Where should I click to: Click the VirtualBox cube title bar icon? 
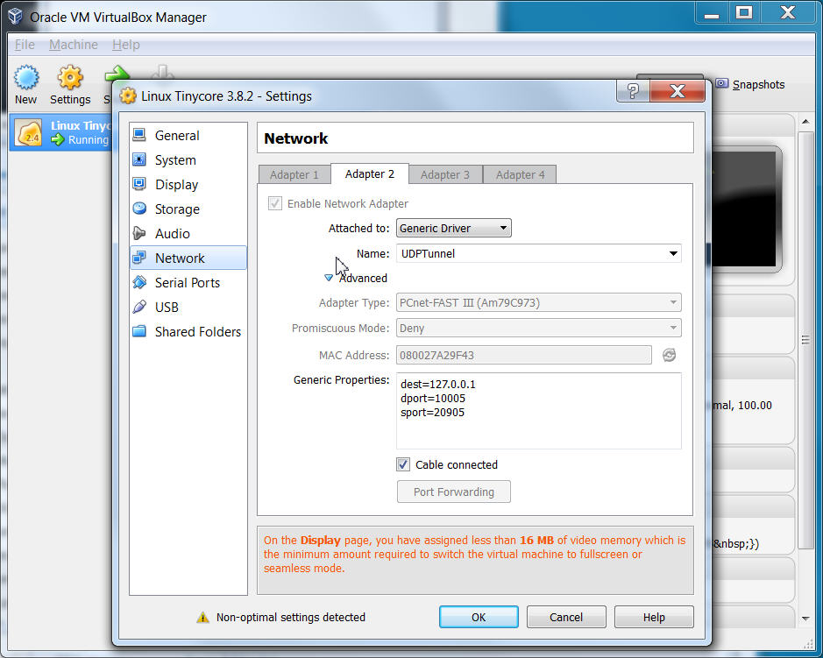pyautogui.click(x=15, y=17)
